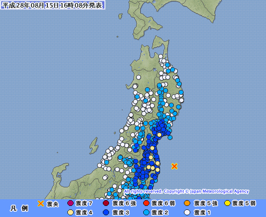The image size is (266, 217).
Task: Click the 震度3 legend label text
Action: [x=121, y=213]
